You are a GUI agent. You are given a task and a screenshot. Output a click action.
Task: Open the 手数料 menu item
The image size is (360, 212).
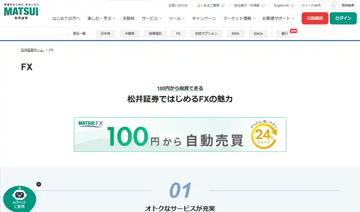129,18
